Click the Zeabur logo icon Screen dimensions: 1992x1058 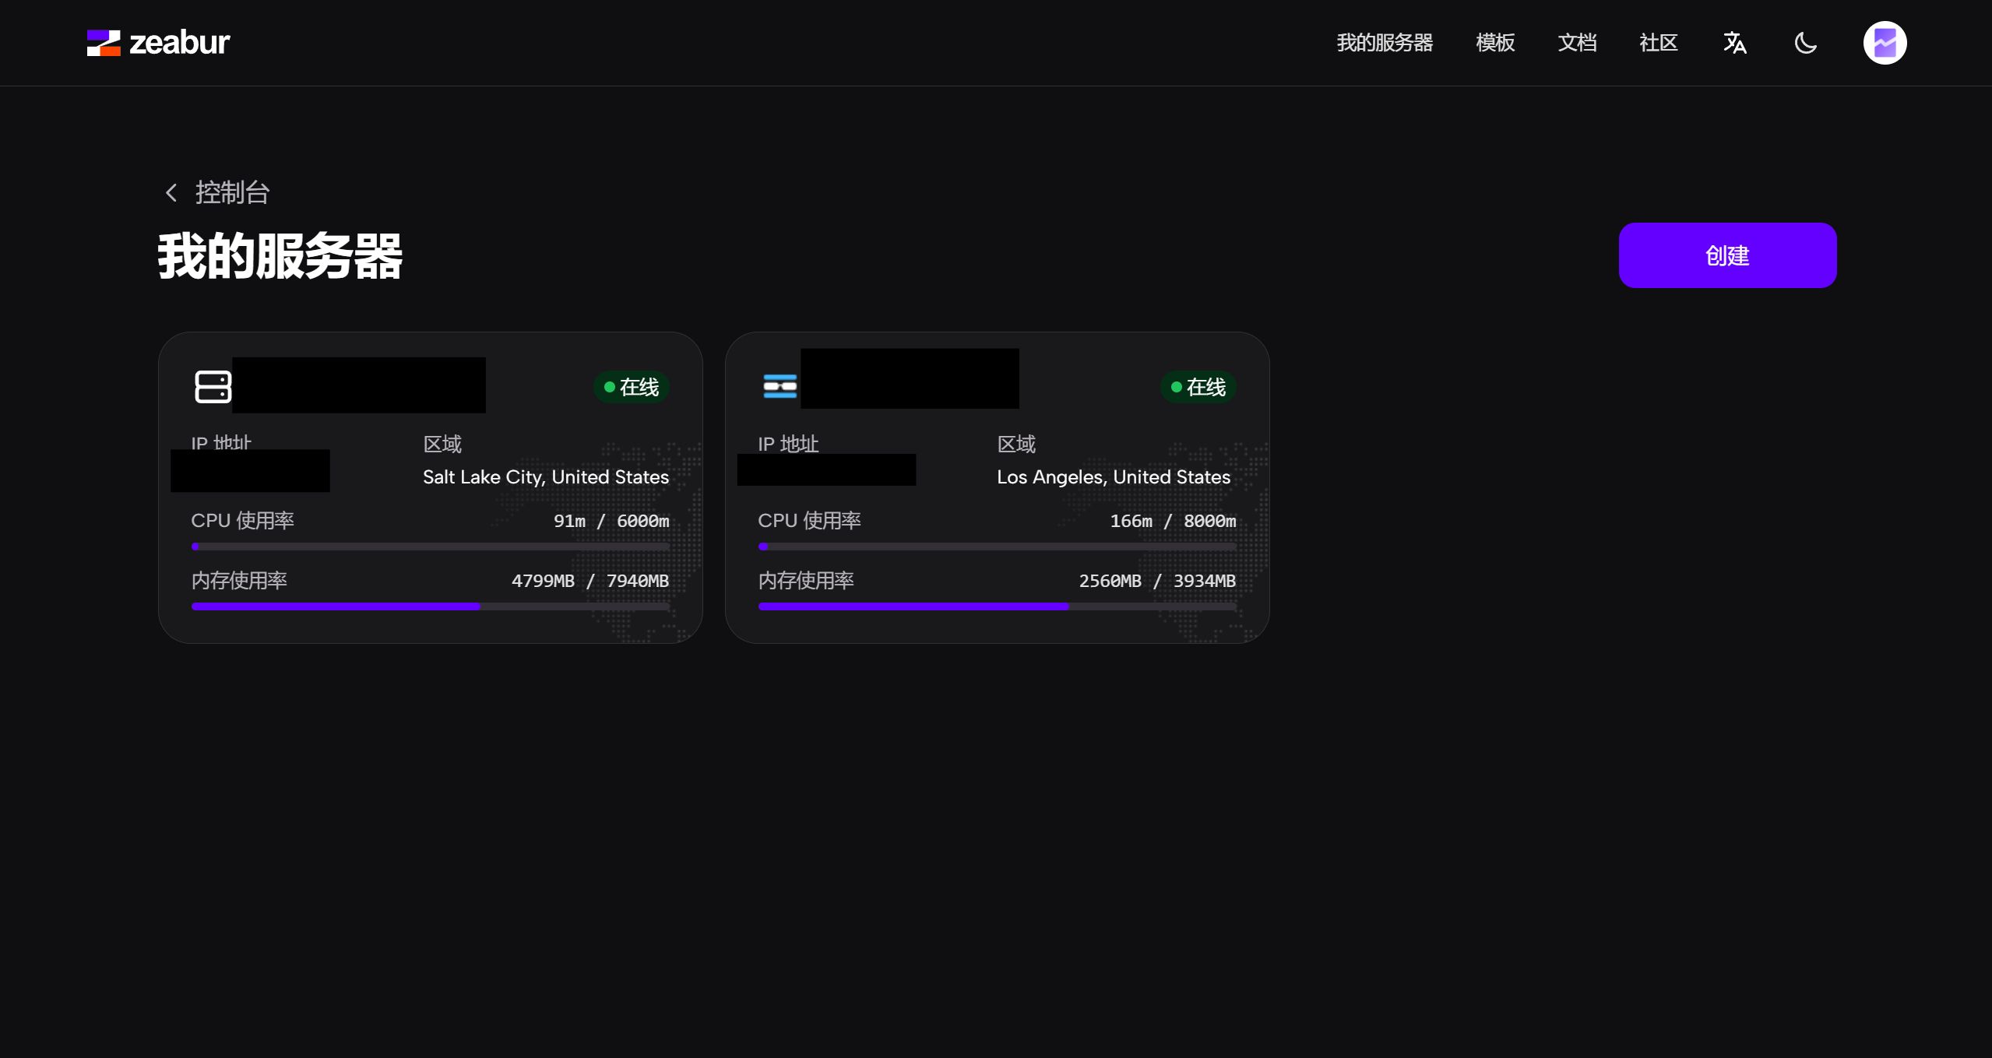tap(104, 43)
